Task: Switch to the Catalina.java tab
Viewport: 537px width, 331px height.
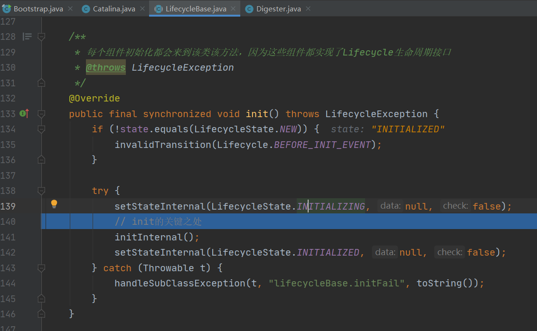Action: point(114,9)
